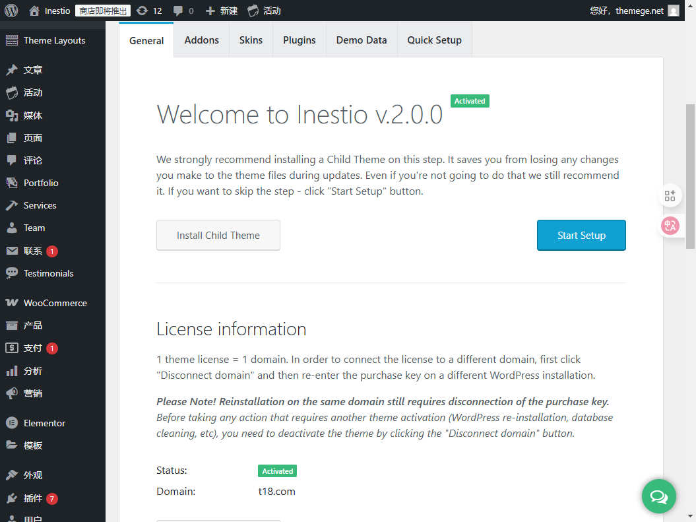Switch to the Demo Data tab
Screen dimensions: 696x522
click(x=362, y=40)
